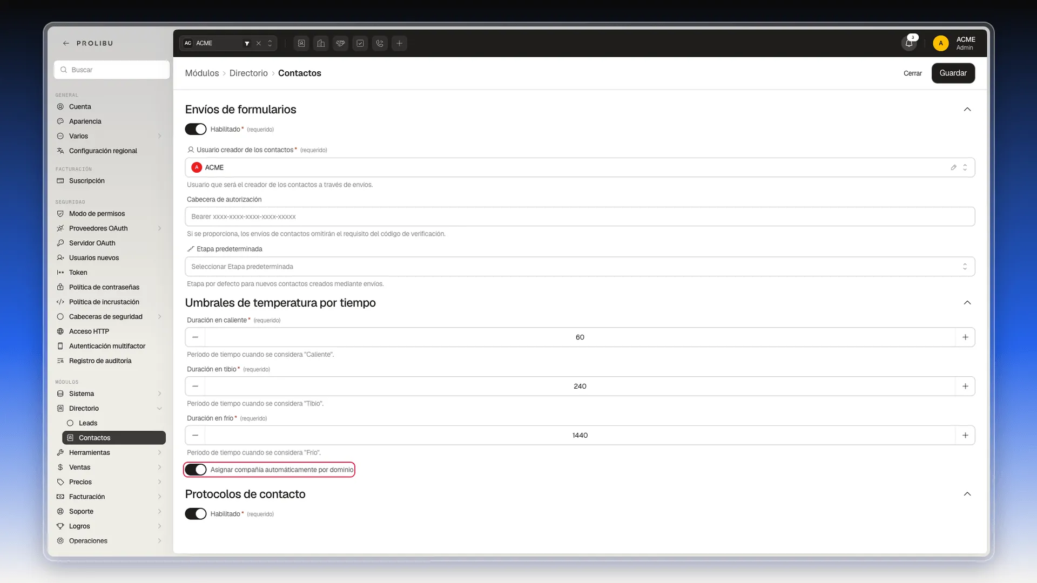Decrease Duración en caliente with minus button
1037x583 pixels.
point(195,337)
